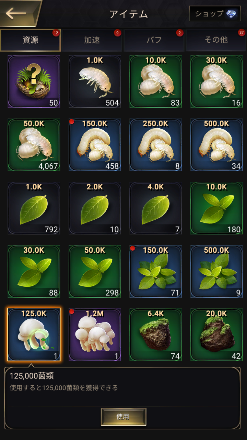This screenshot has width=247, height=440.
Task: Select the 1.0K larva item with 504 count
Action: pyautogui.click(x=95, y=81)
